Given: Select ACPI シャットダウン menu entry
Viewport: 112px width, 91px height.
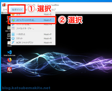Looking at the screenshot, I should coord(33,43).
